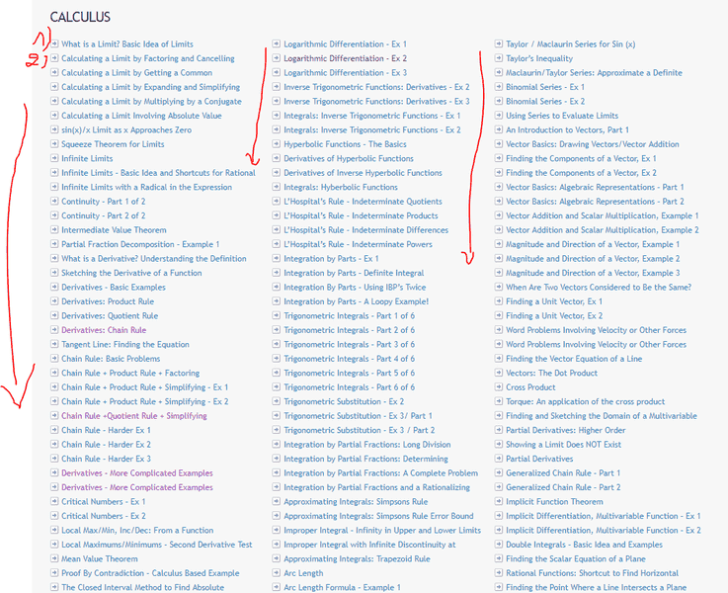This screenshot has height=593, width=728.
Task: Open "Finding the Point Where a Line Intersects a Plane"
Action: coord(597,587)
